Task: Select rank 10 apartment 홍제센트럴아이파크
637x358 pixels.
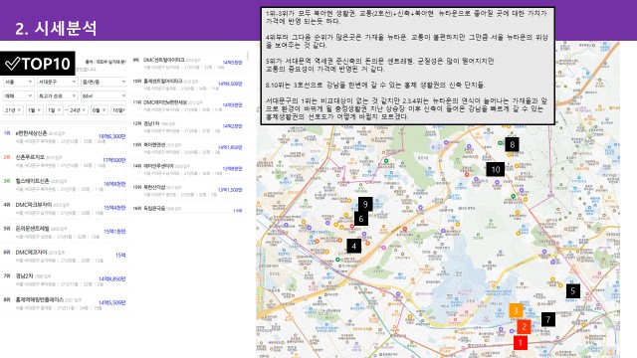Action: (x=162, y=82)
